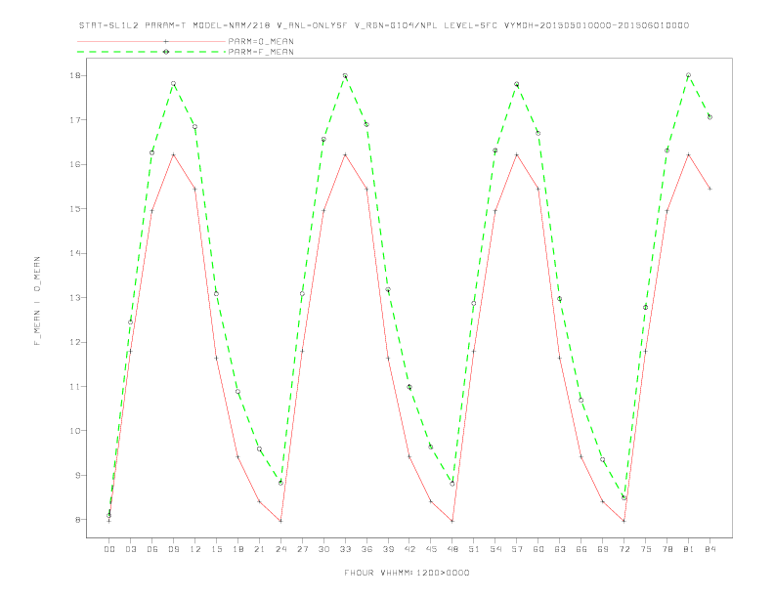Click x-axis tick label 45
The width and height of the screenshot is (774, 598).
click(431, 549)
